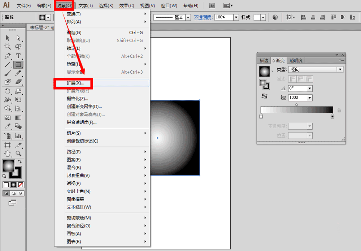Open the workspace arrangement dropdown
Screen dimensions: 361x251
click(x=228, y=5)
